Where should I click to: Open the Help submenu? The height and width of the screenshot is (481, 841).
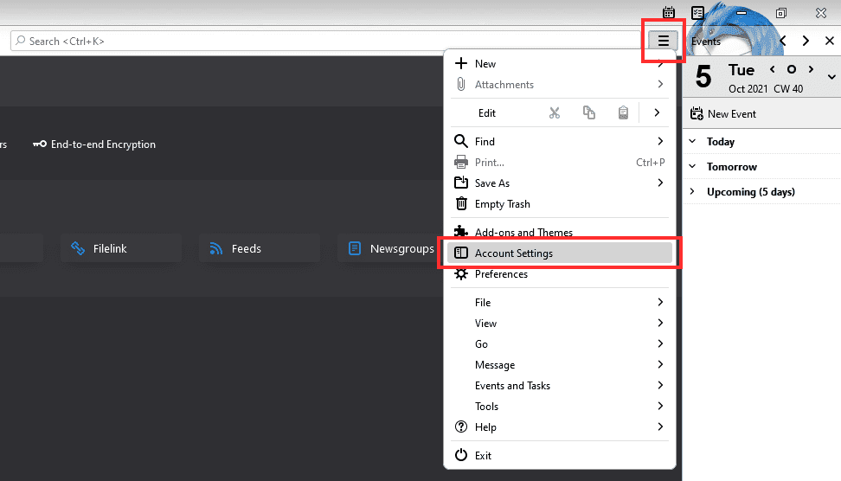click(560, 427)
